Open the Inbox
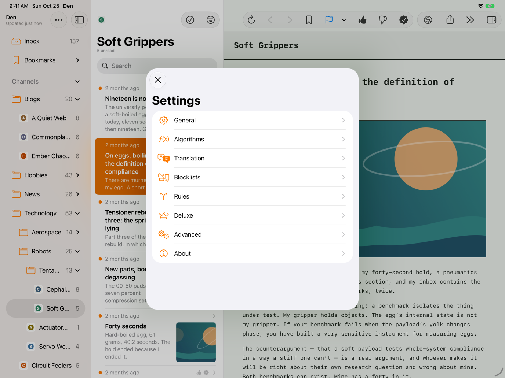 point(46,41)
